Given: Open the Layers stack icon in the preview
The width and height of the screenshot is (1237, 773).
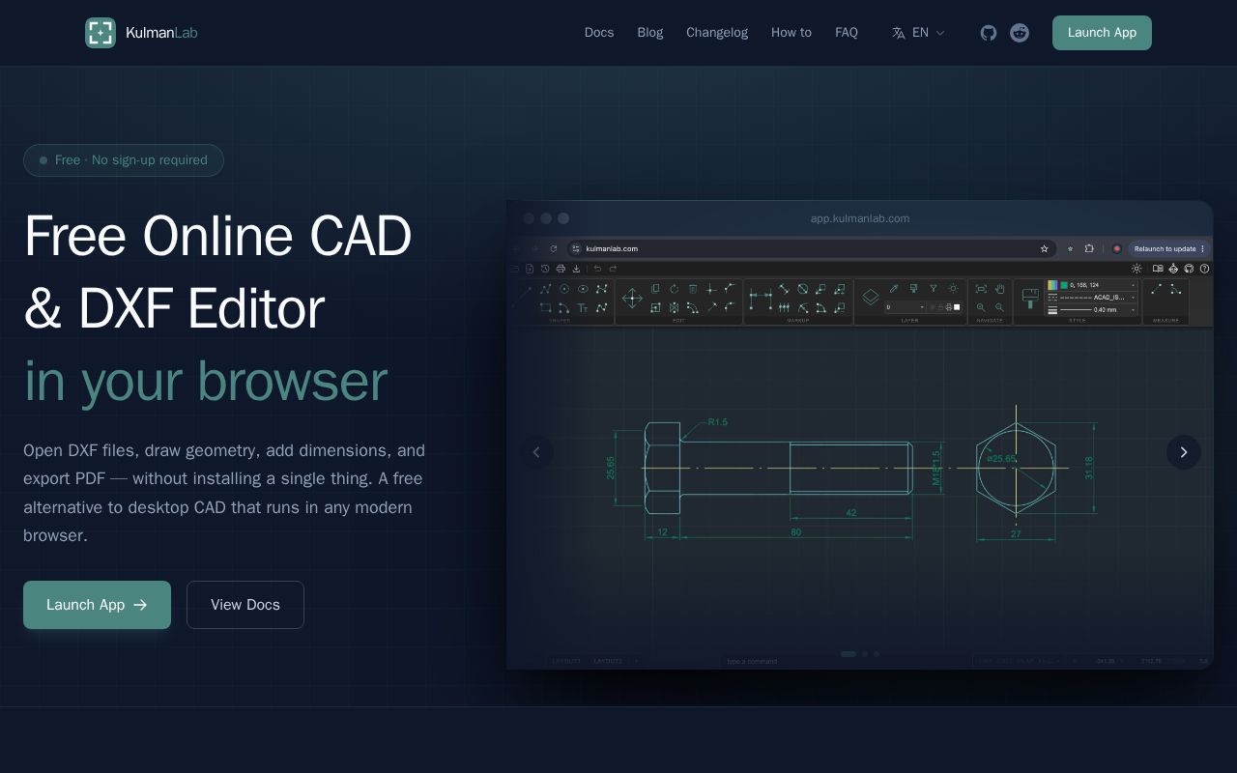Looking at the screenshot, I should pos(871,297).
